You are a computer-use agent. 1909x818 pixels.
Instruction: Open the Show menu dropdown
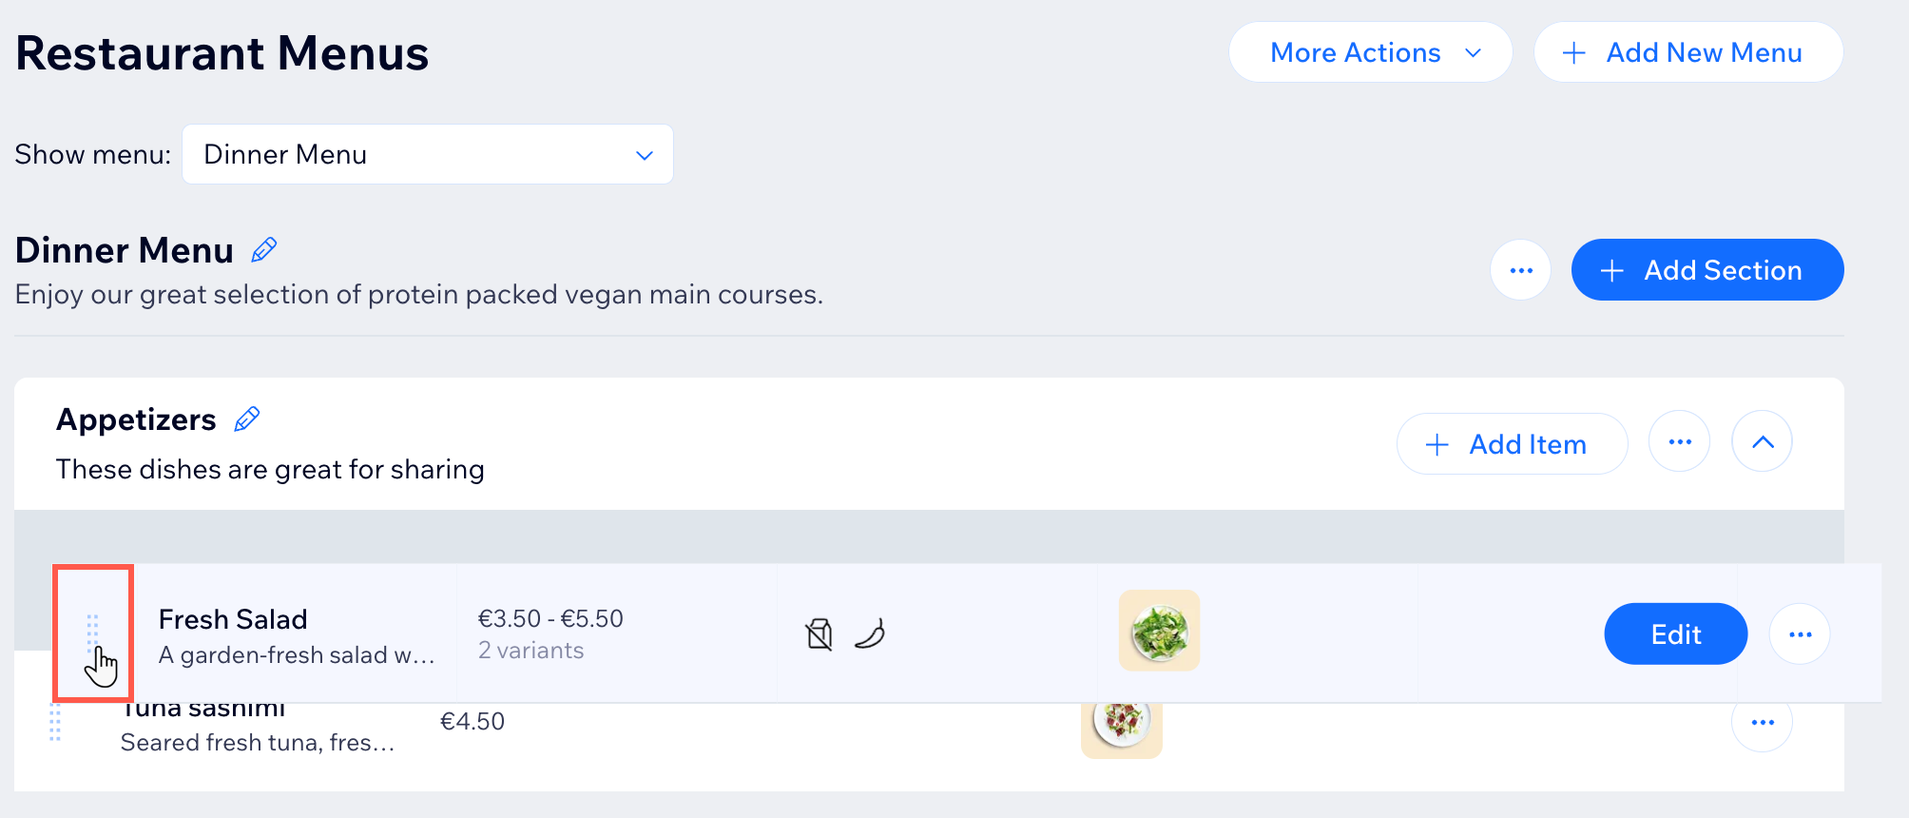[x=428, y=154]
